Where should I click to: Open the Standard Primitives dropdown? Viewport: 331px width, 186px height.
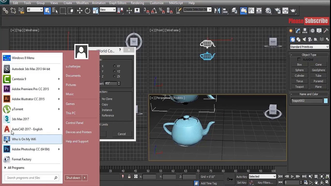click(309, 47)
